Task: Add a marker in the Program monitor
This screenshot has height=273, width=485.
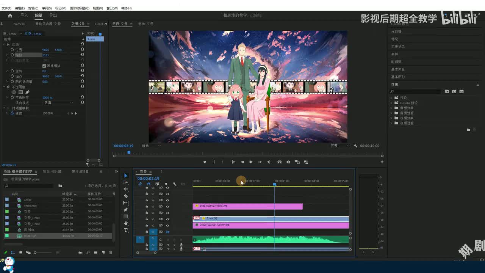Action: coord(205,162)
